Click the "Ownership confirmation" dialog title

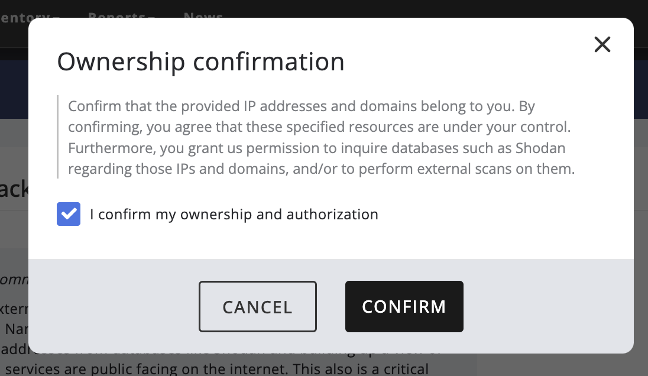tap(200, 61)
